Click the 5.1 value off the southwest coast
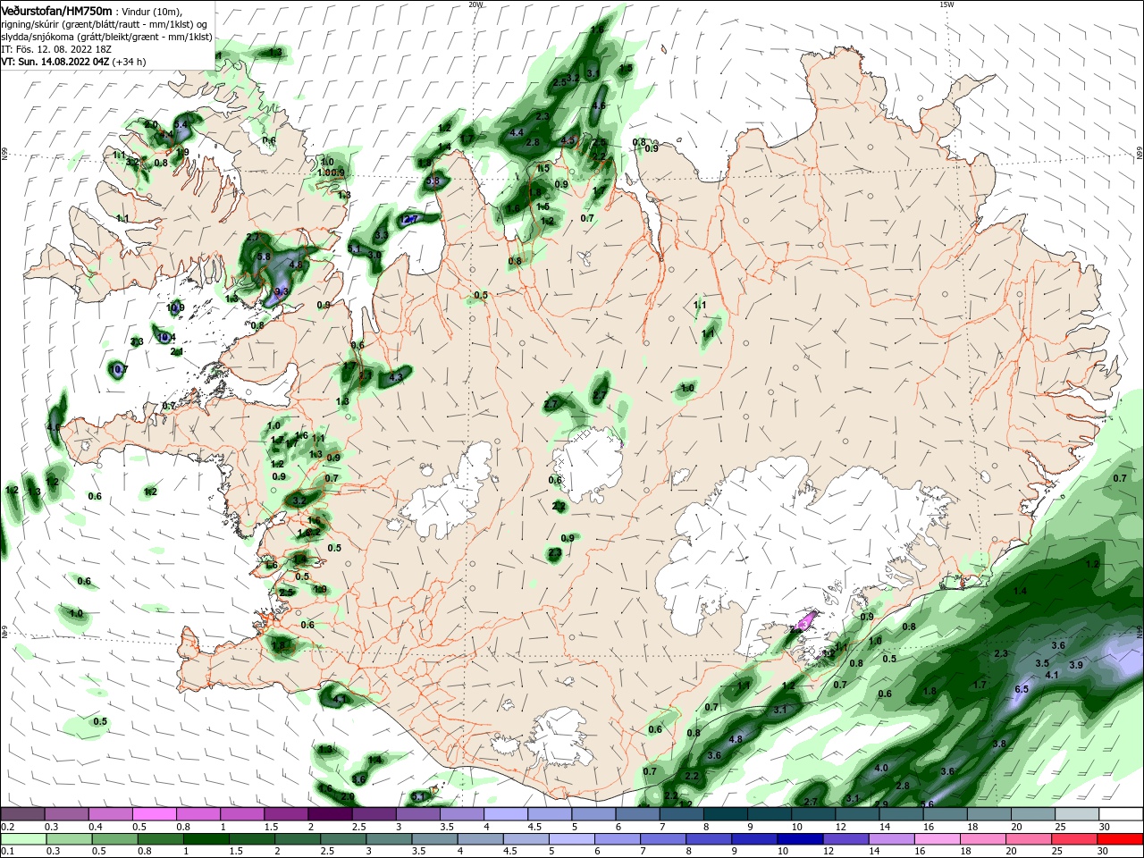This screenshot has height=858, width=1144. (418, 796)
